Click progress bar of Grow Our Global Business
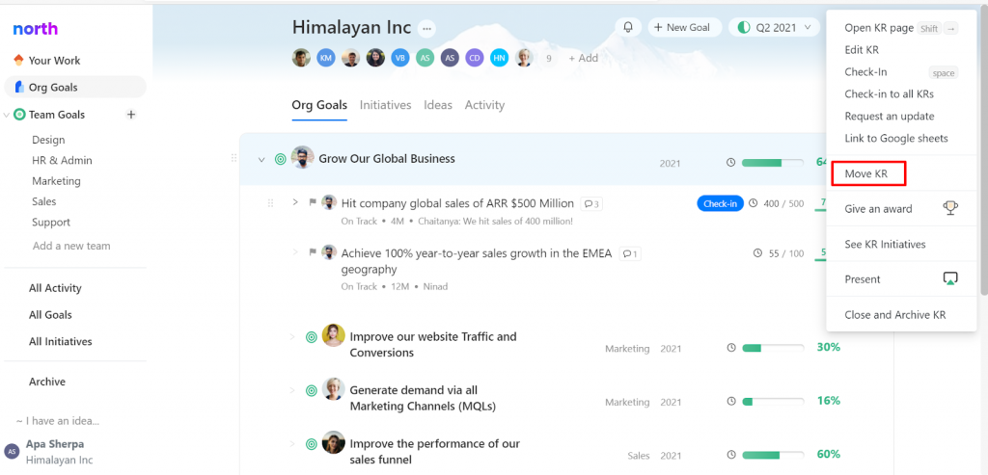Screen dimensions: 988x475 click(x=773, y=162)
